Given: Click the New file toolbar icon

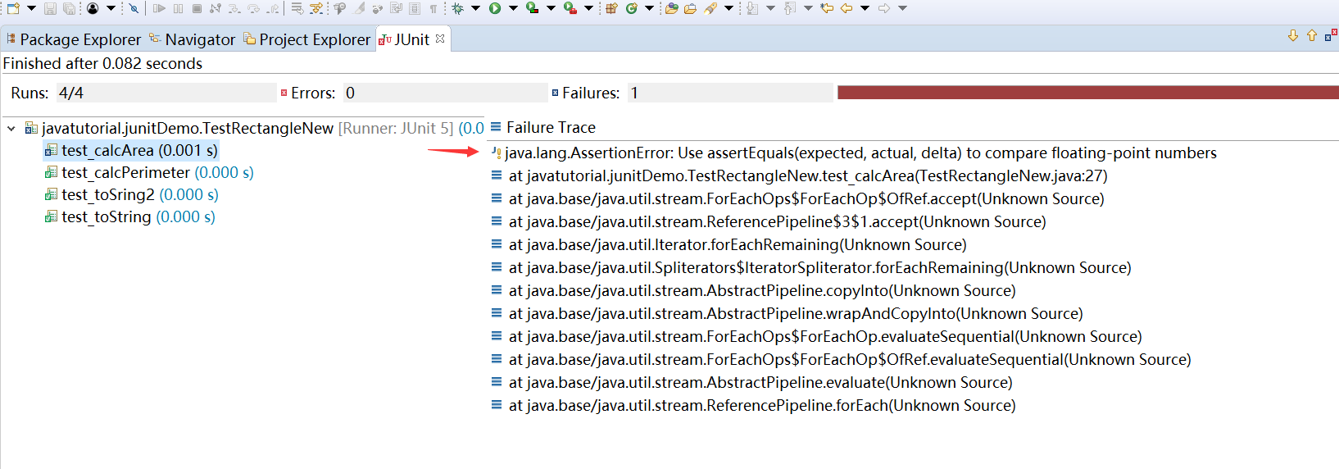Looking at the screenshot, I should [x=13, y=8].
